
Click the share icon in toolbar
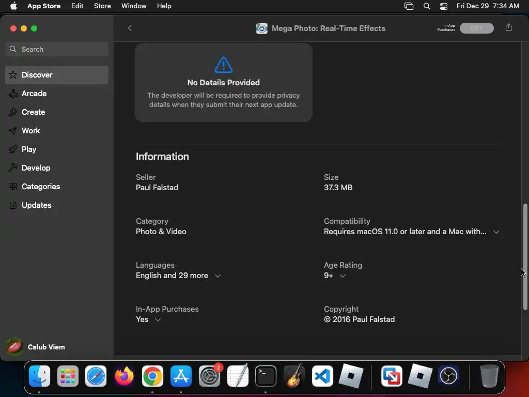508,28
